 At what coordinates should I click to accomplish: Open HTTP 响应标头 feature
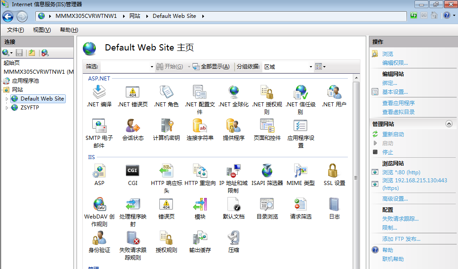pyautogui.click(x=166, y=171)
